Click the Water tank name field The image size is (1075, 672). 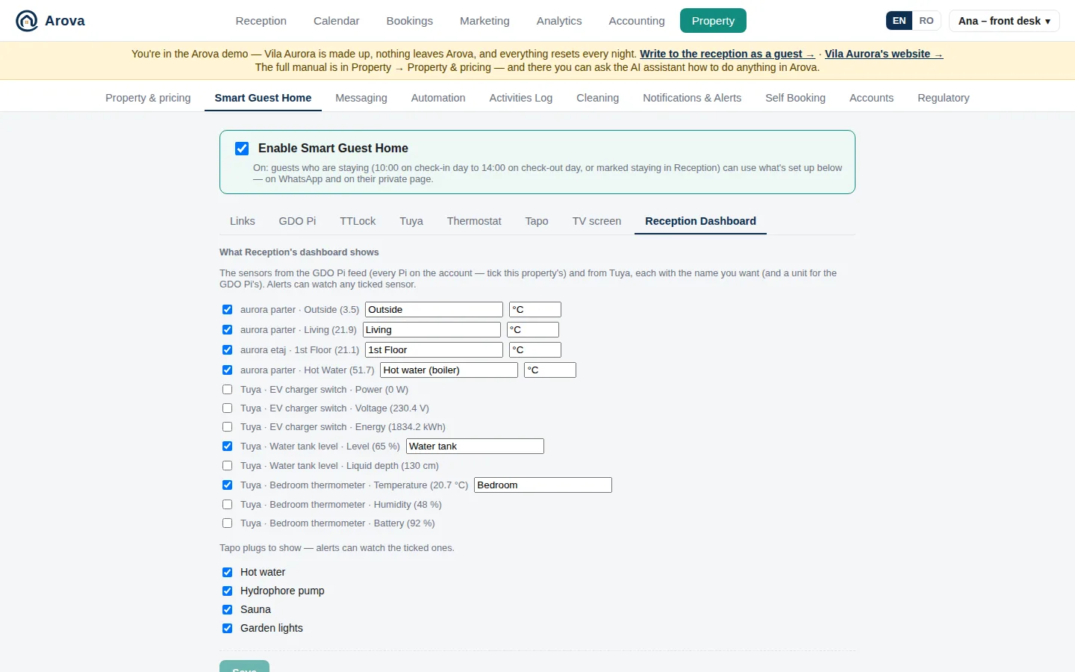[475, 447]
